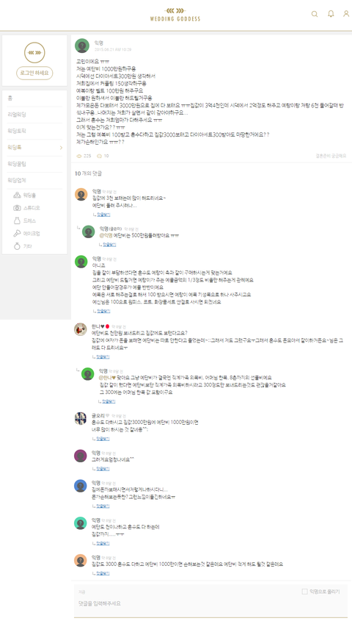Click the 결혼준비 궁금해요 category tag
The height and width of the screenshot is (621, 352).
[x=331, y=156]
